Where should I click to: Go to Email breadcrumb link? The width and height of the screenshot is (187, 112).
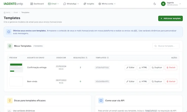coord(16,12)
